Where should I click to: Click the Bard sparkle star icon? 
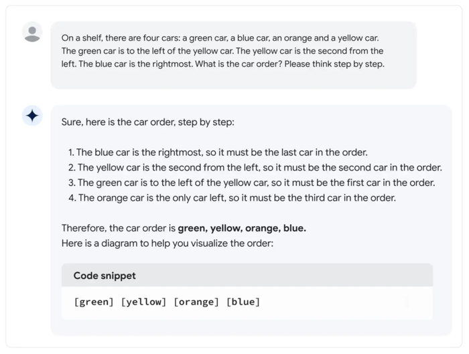point(32,116)
